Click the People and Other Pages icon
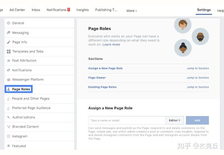Screen dimensions: 224x155 [x=9, y=99]
